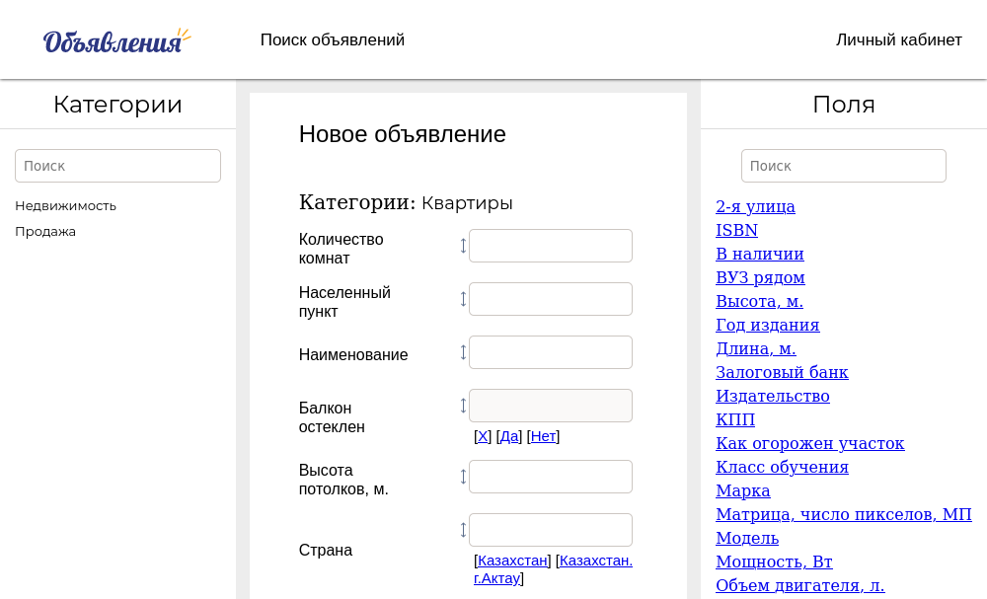Add the ISBN field link
The width and height of the screenshot is (987, 599).
736,231
